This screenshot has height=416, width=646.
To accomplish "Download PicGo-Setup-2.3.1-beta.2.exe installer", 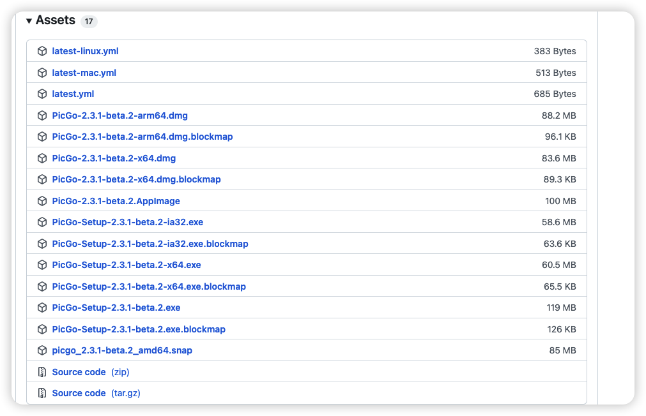I will click(x=116, y=308).
